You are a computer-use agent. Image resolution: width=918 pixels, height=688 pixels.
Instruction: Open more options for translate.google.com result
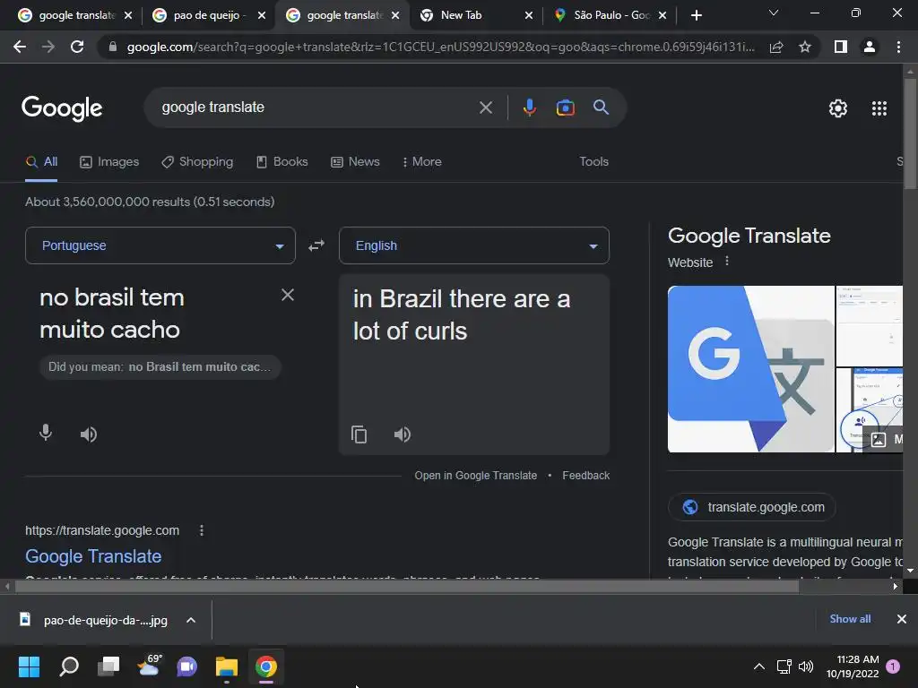click(x=202, y=530)
